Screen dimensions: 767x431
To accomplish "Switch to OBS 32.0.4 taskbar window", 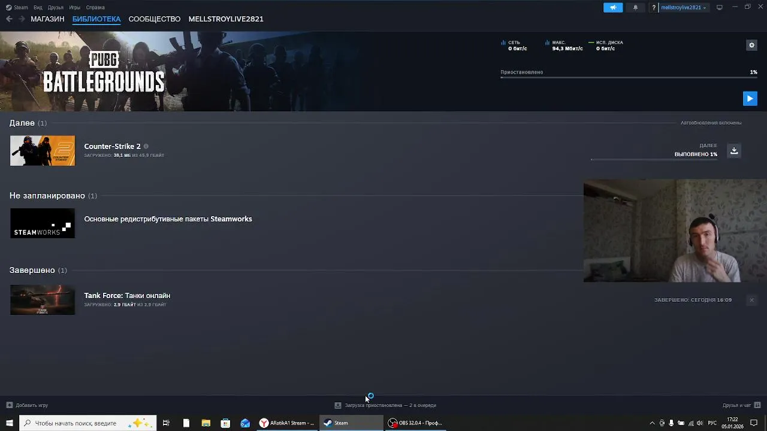I will tap(415, 423).
